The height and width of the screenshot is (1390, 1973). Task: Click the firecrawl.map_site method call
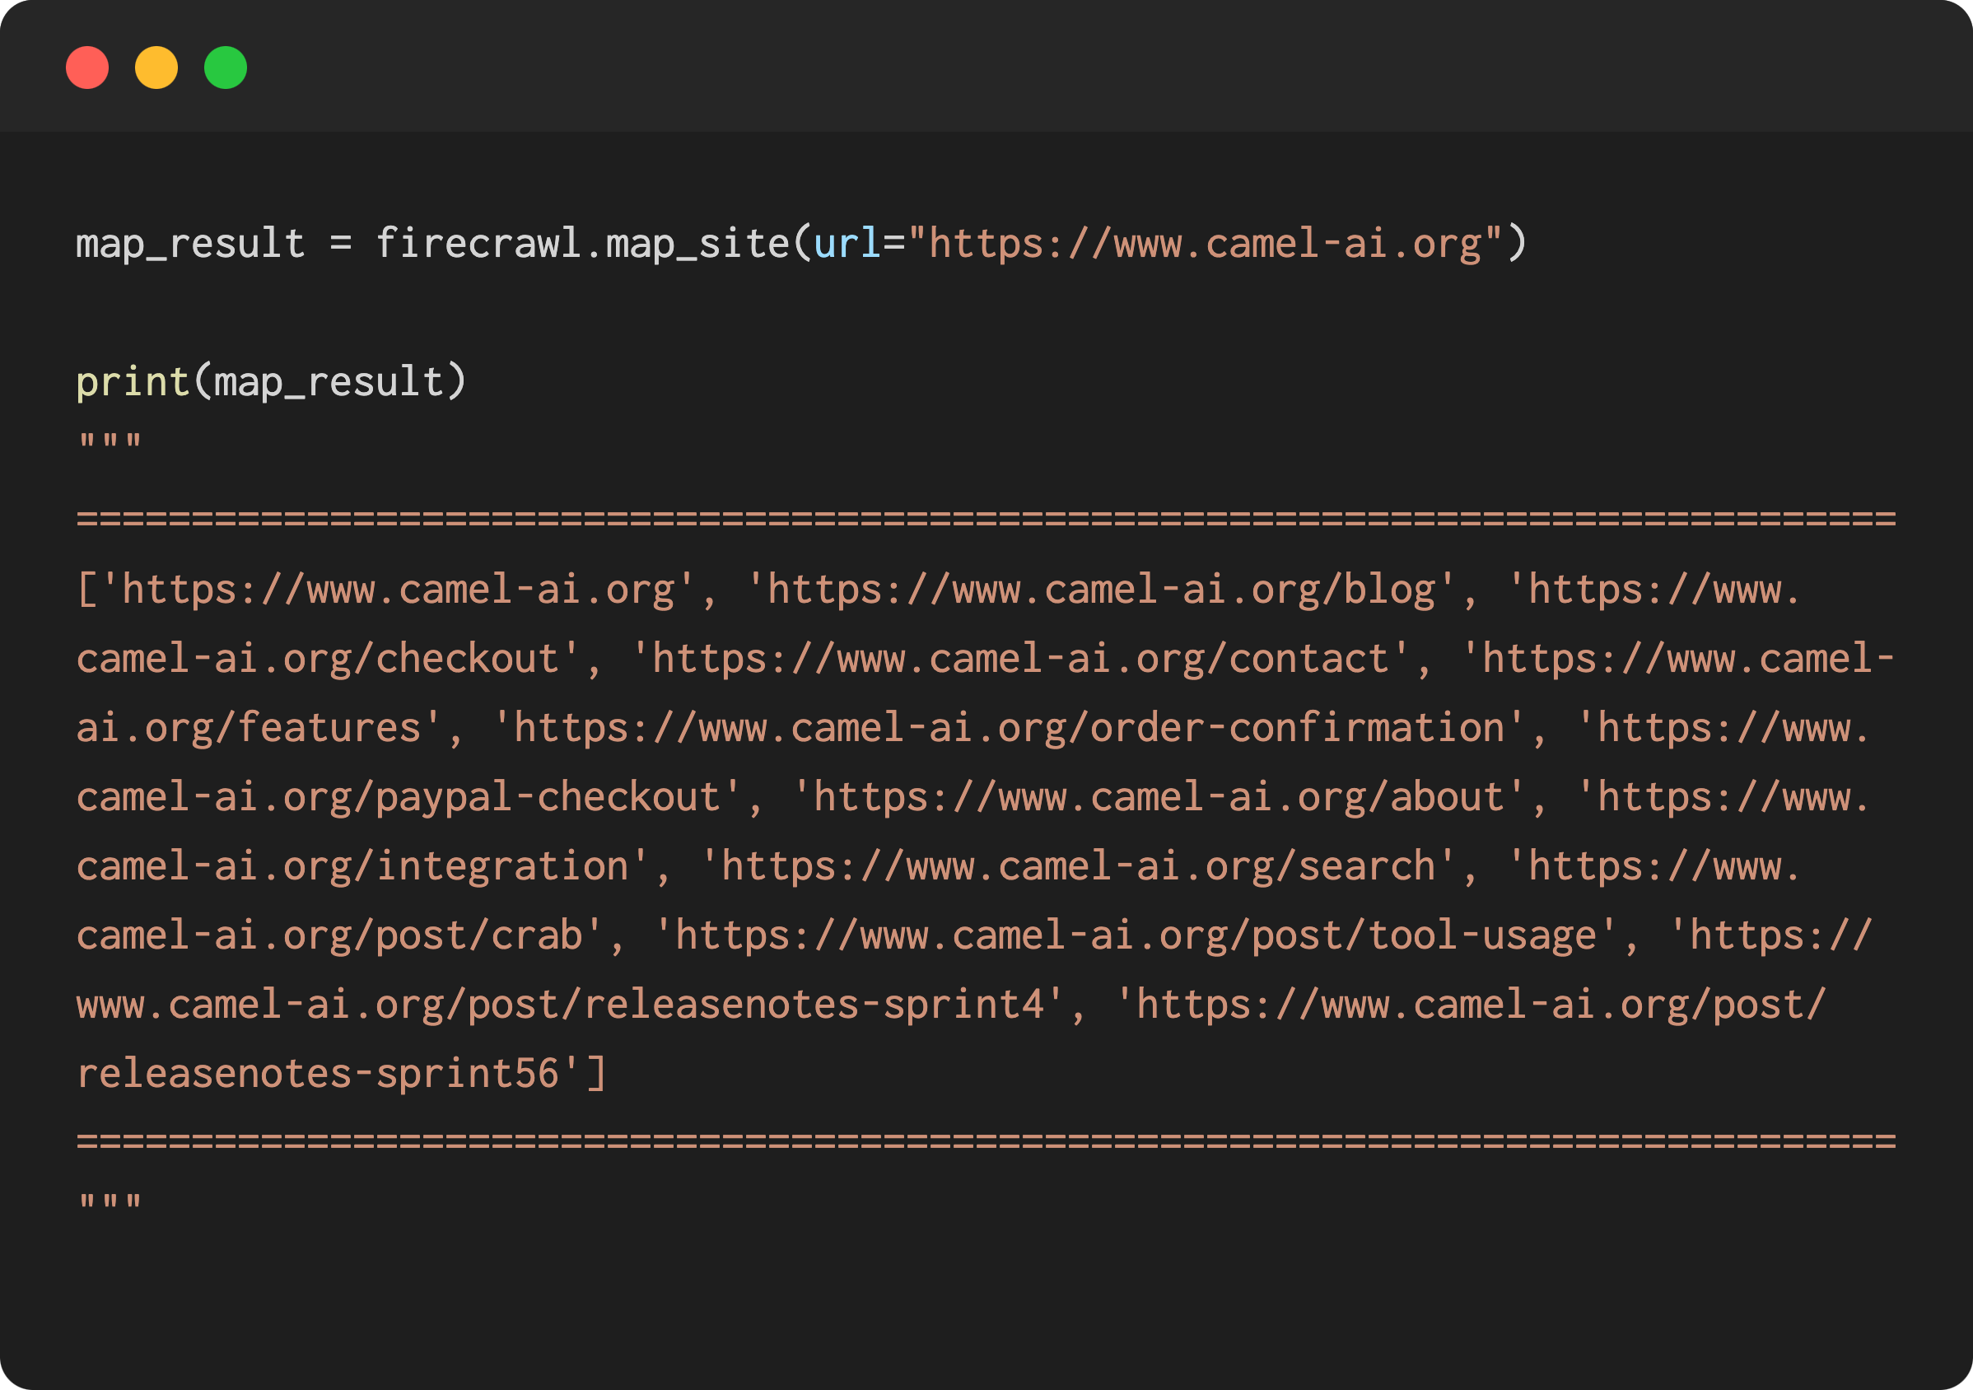click(x=583, y=244)
